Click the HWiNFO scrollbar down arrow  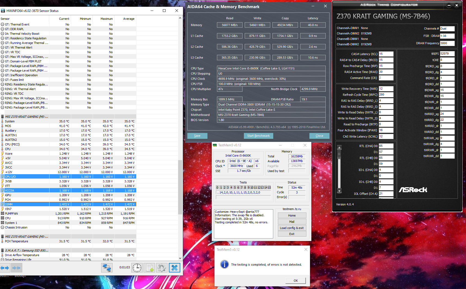tap(180, 258)
